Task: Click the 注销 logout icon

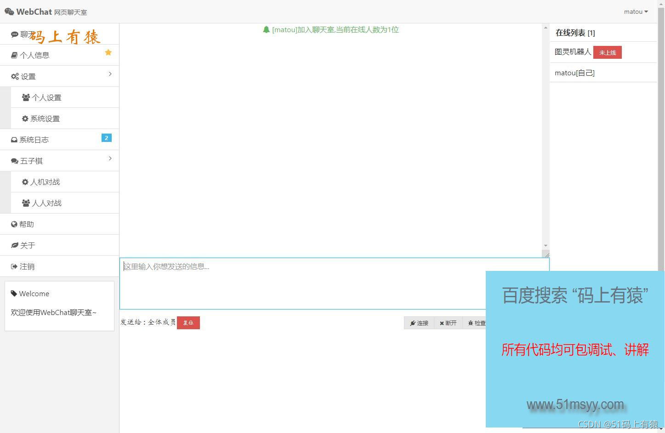Action: pyautogui.click(x=14, y=266)
